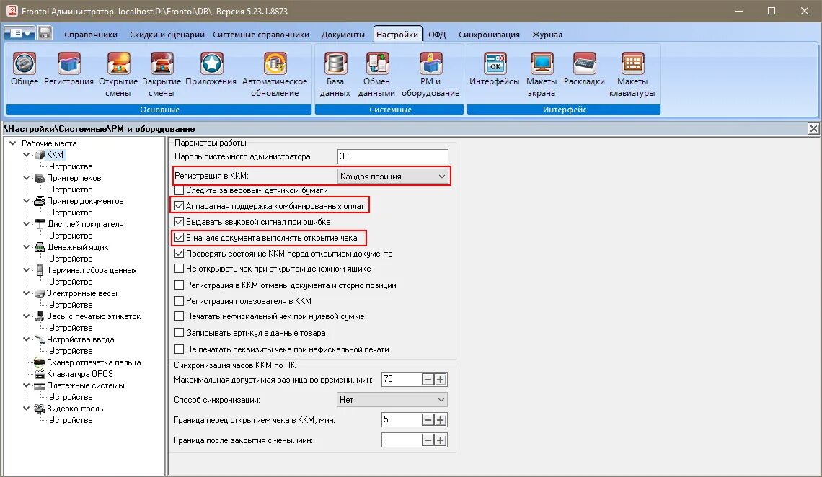Viewport: 822px width, 477px height.
Task: Uncheck Аппаратная поддержка комбинированных оплат
Action: point(179,206)
